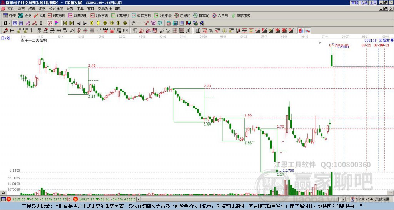This screenshot has height=210, width=394.
Task: Jump to first bar arrow icon
Action: 65,23
